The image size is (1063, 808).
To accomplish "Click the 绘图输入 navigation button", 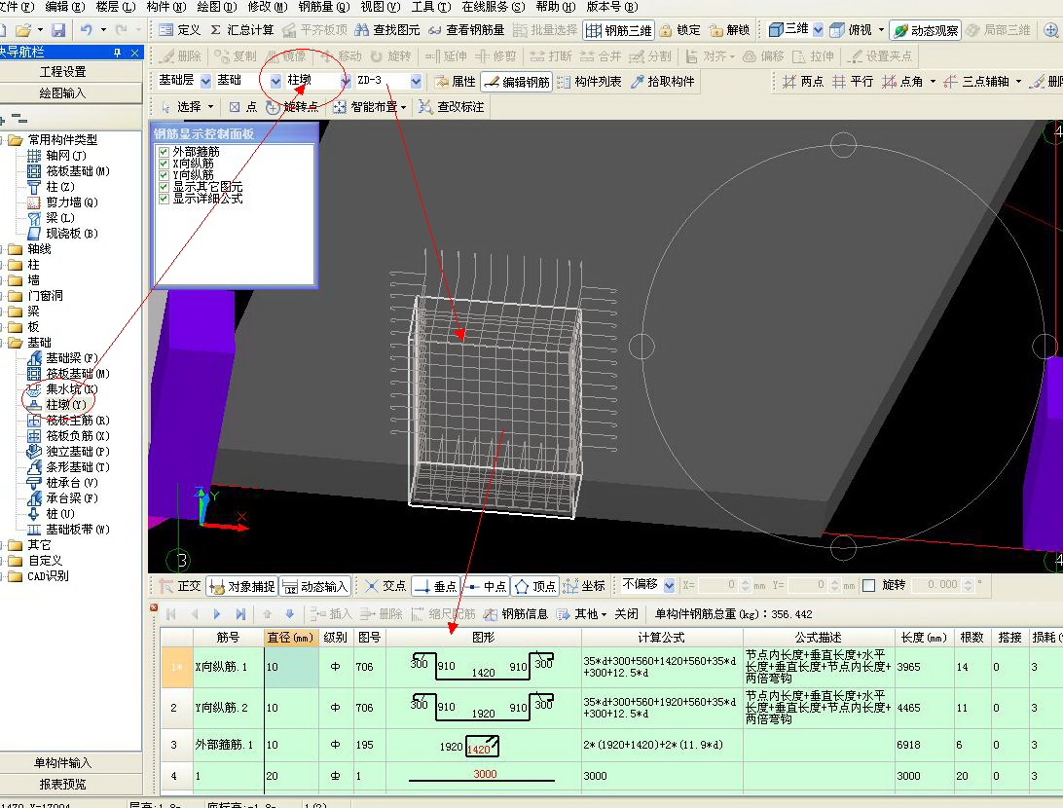I will click(x=63, y=93).
